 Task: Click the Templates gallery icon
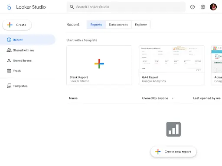(9, 86)
